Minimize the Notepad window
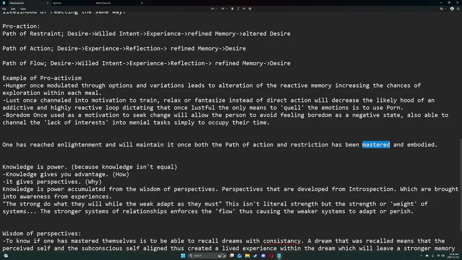462x260 pixels. pyautogui.click(x=441, y=3)
